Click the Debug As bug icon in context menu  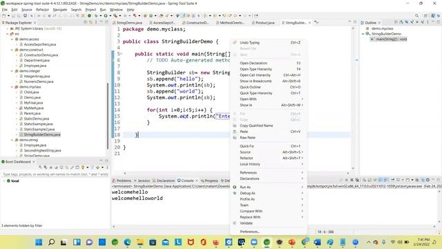(x=235, y=193)
